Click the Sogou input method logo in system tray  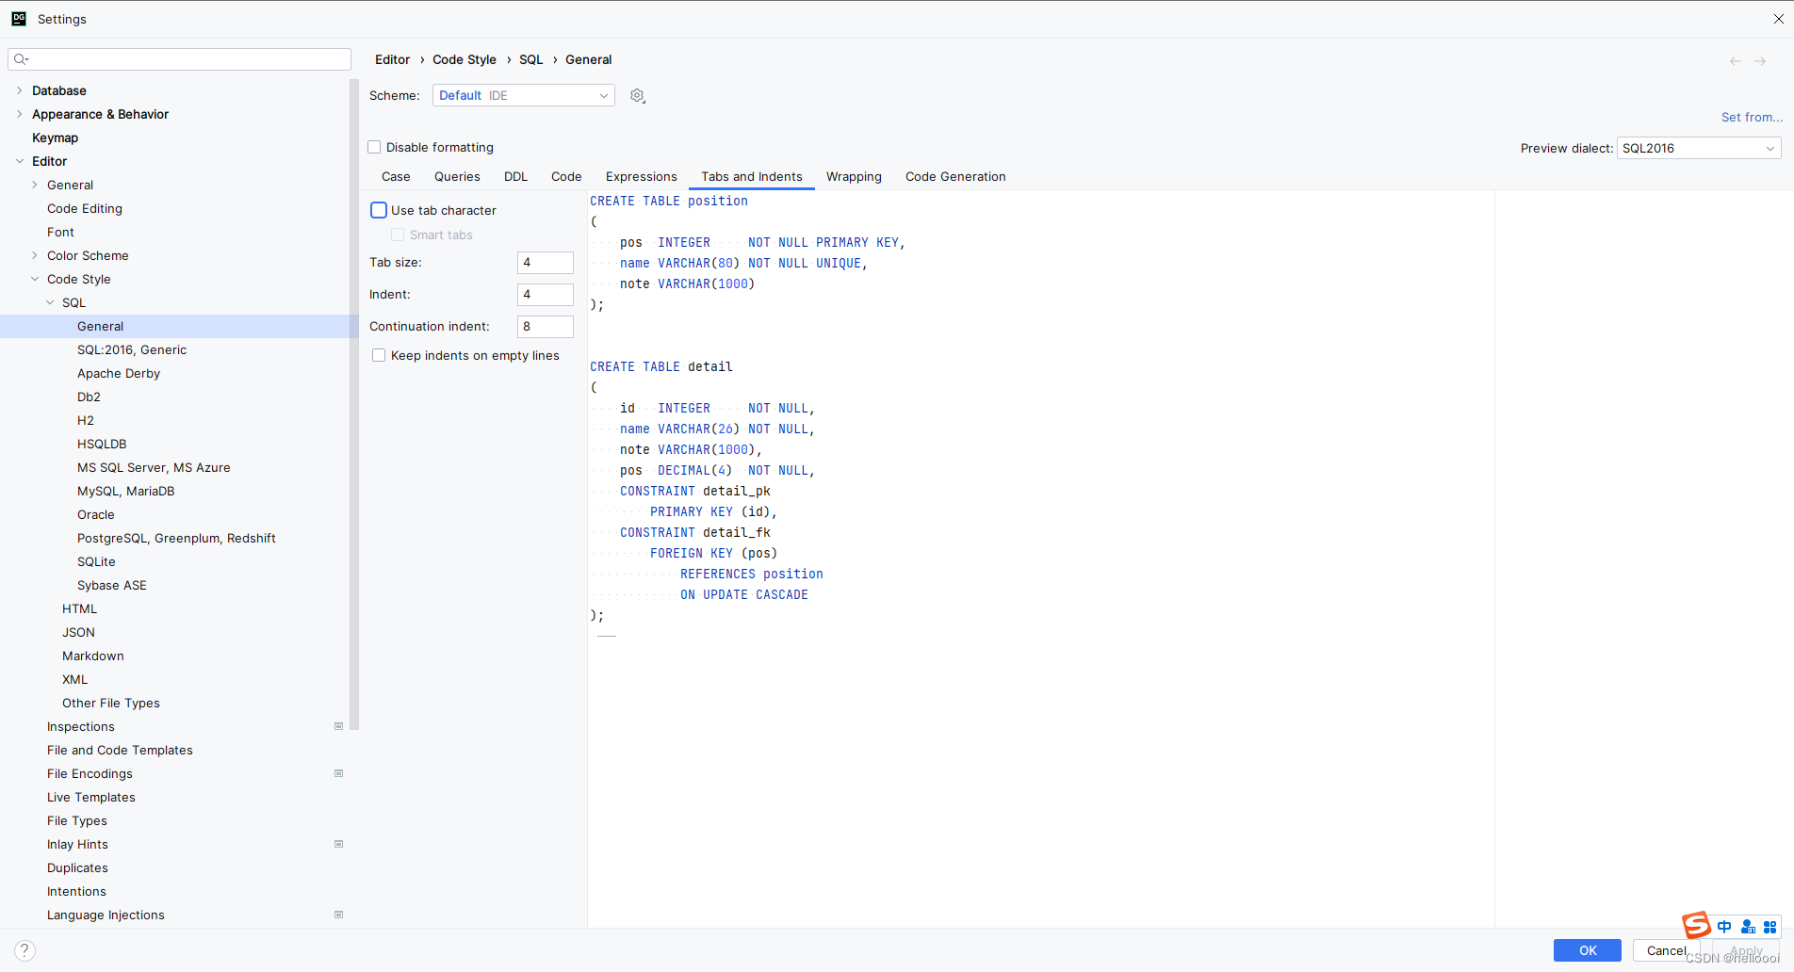coord(1695,925)
